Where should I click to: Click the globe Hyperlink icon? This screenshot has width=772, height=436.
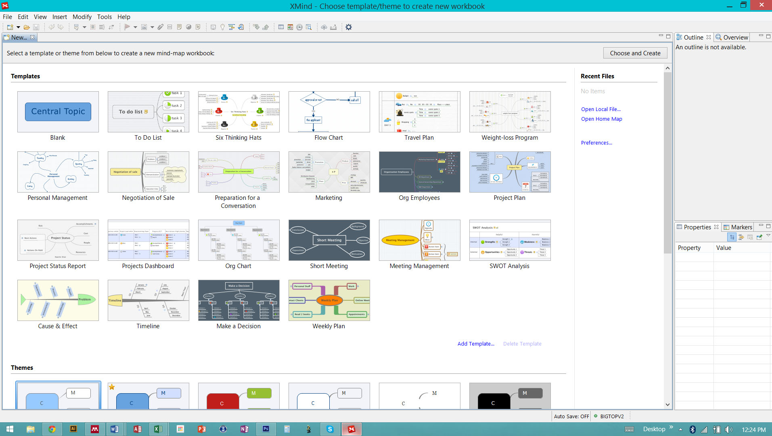[x=188, y=27]
